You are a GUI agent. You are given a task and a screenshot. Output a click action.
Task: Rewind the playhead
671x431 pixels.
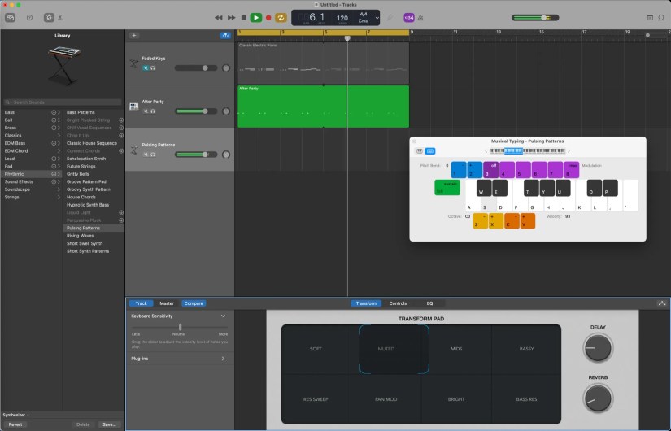pos(218,18)
